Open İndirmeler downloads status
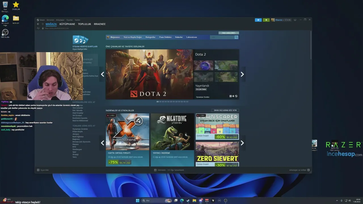363x204 pixels. click(x=169, y=170)
